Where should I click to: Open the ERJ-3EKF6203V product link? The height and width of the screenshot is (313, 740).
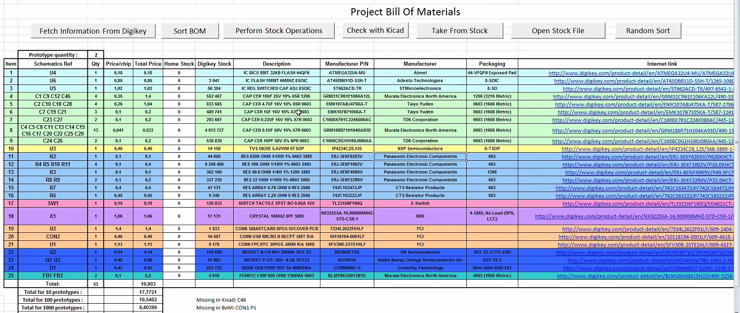click(644, 158)
